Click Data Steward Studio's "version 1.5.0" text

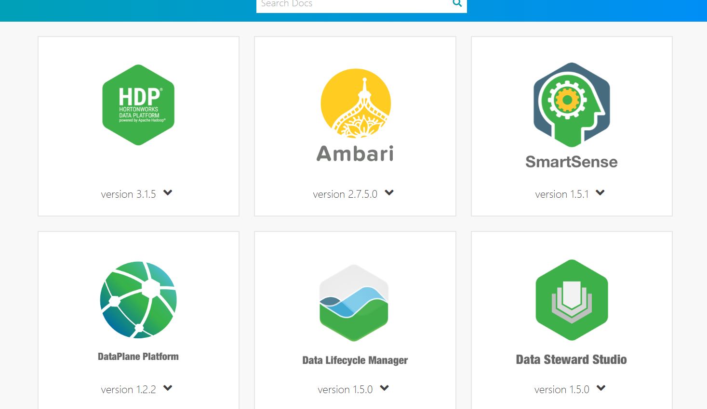(x=562, y=390)
